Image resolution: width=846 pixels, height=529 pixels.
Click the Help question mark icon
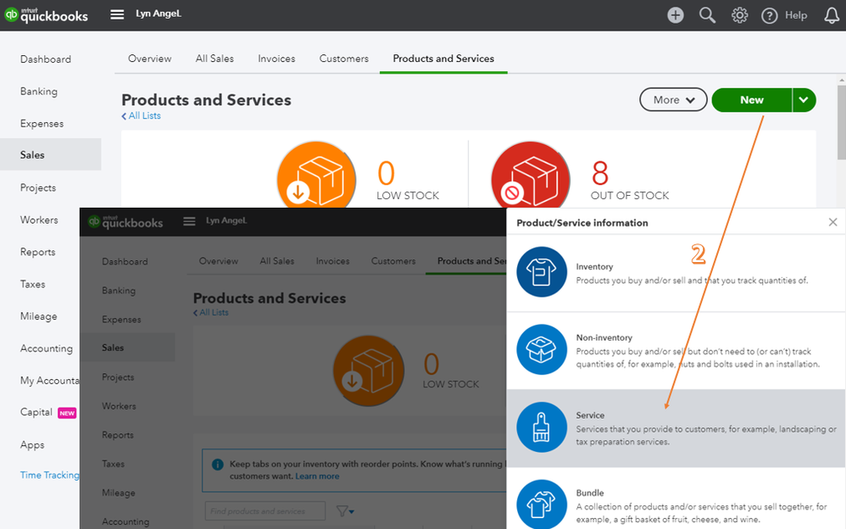tap(769, 15)
